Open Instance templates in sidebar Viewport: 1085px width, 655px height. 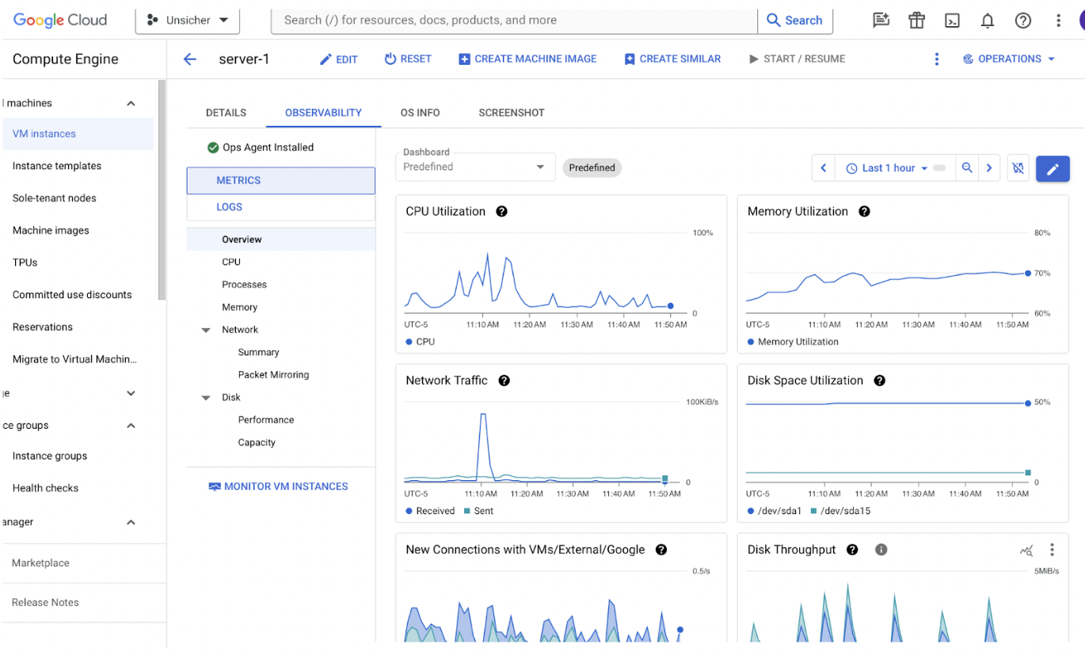coord(57,166)
